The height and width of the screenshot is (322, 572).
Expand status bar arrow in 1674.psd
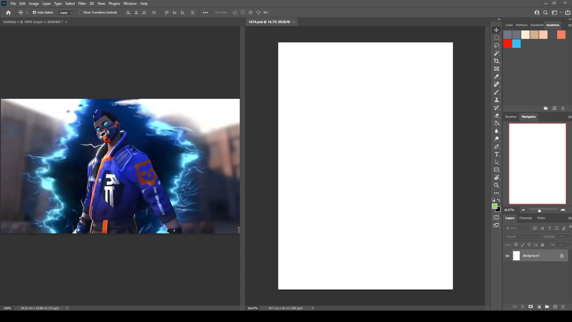[313, 308]
